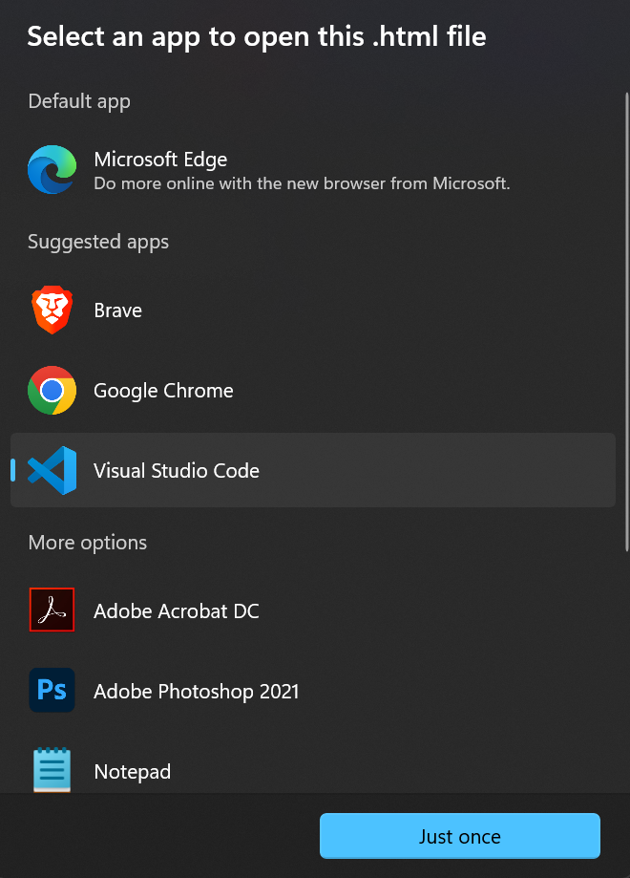Click the Photoshop Ps icon
Image resolution: width=630 pixels, height=878 pixels.
pyautogui.click(x=52, y=690)
